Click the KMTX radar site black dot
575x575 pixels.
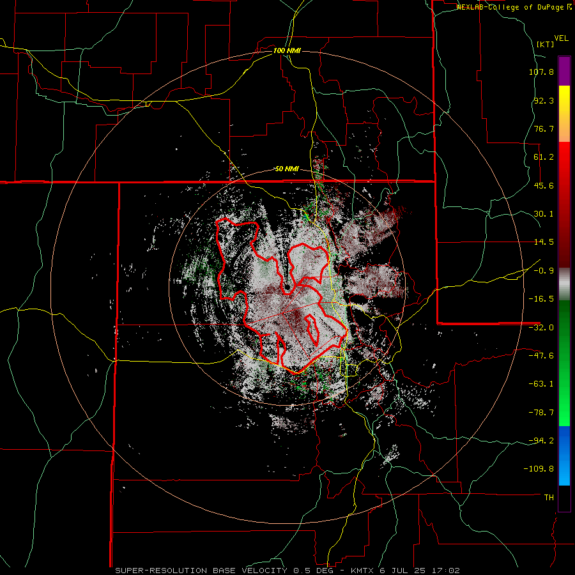[287, 287]
